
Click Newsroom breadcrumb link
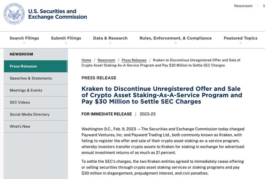(106, 60)
